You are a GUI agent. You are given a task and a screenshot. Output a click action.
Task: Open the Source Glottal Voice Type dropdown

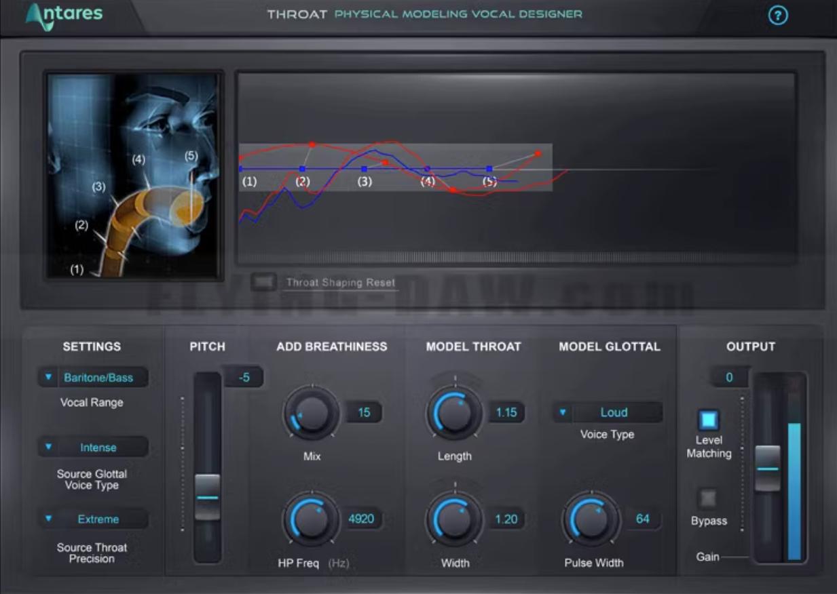pos(93,447)
